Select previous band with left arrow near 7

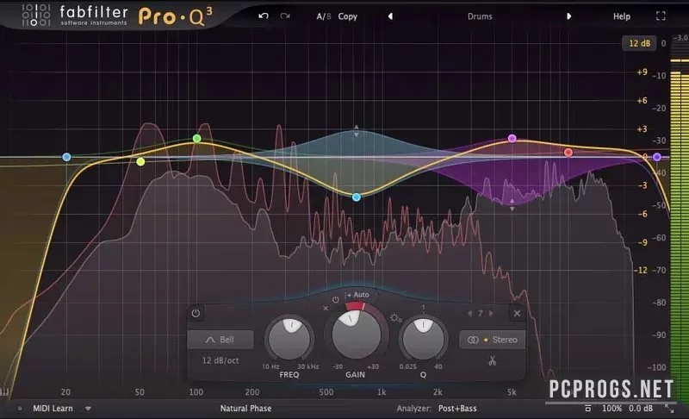pyautogui.click(x=469, y=314)
